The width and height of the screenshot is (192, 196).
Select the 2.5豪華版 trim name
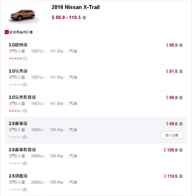[18, 123]
